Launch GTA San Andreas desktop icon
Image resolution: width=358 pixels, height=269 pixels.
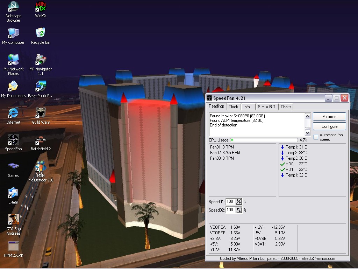coord(13,220)
